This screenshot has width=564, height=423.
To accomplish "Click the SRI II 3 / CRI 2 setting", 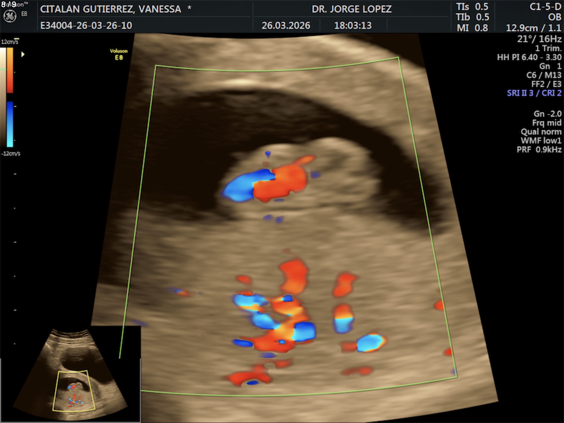I will [x=534, y=93].
